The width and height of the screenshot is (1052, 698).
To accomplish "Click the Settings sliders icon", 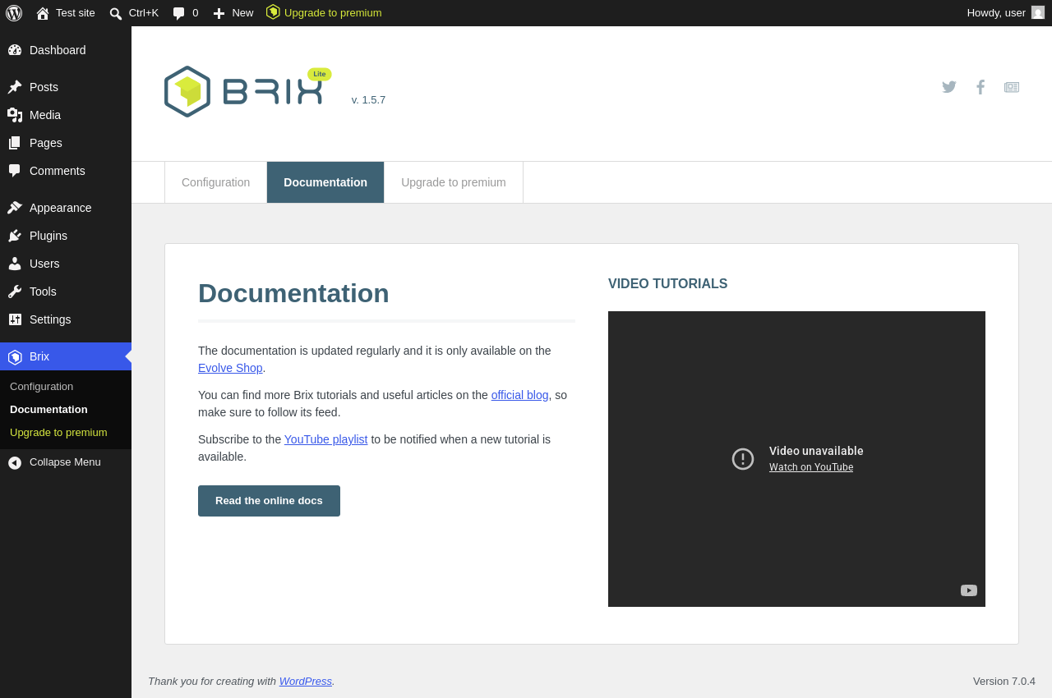I will [x=15, y=319].
